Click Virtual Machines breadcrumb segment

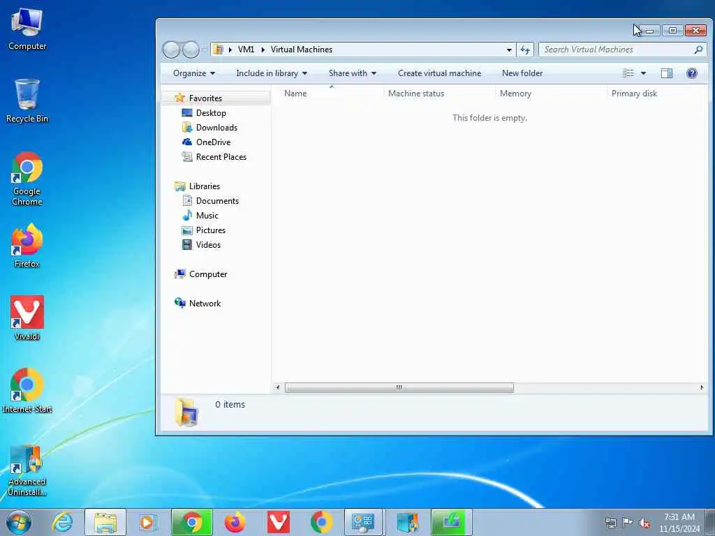(302, 50)
